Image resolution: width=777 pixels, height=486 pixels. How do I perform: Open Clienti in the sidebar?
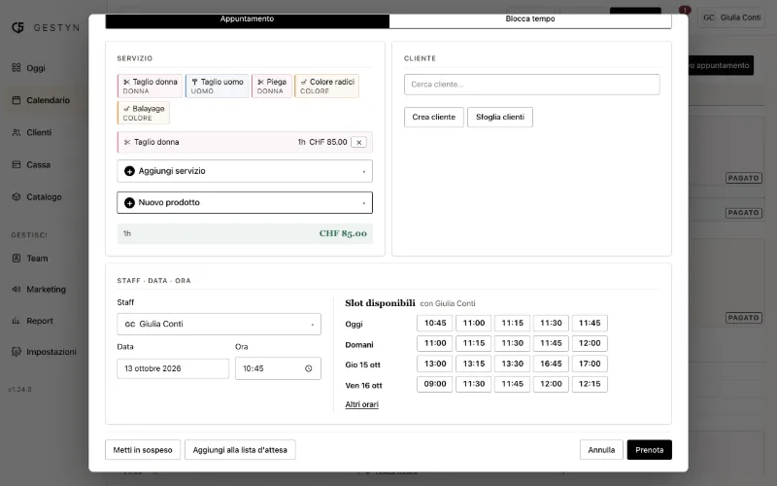(39, 132)
